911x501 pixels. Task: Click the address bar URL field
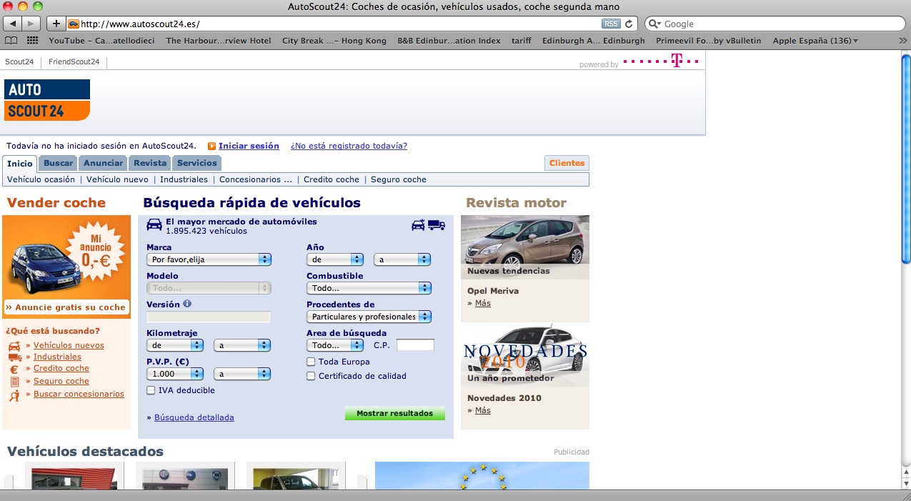[x=340, y=24]
